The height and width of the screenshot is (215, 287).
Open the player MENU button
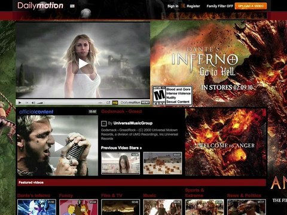point(145,103)
